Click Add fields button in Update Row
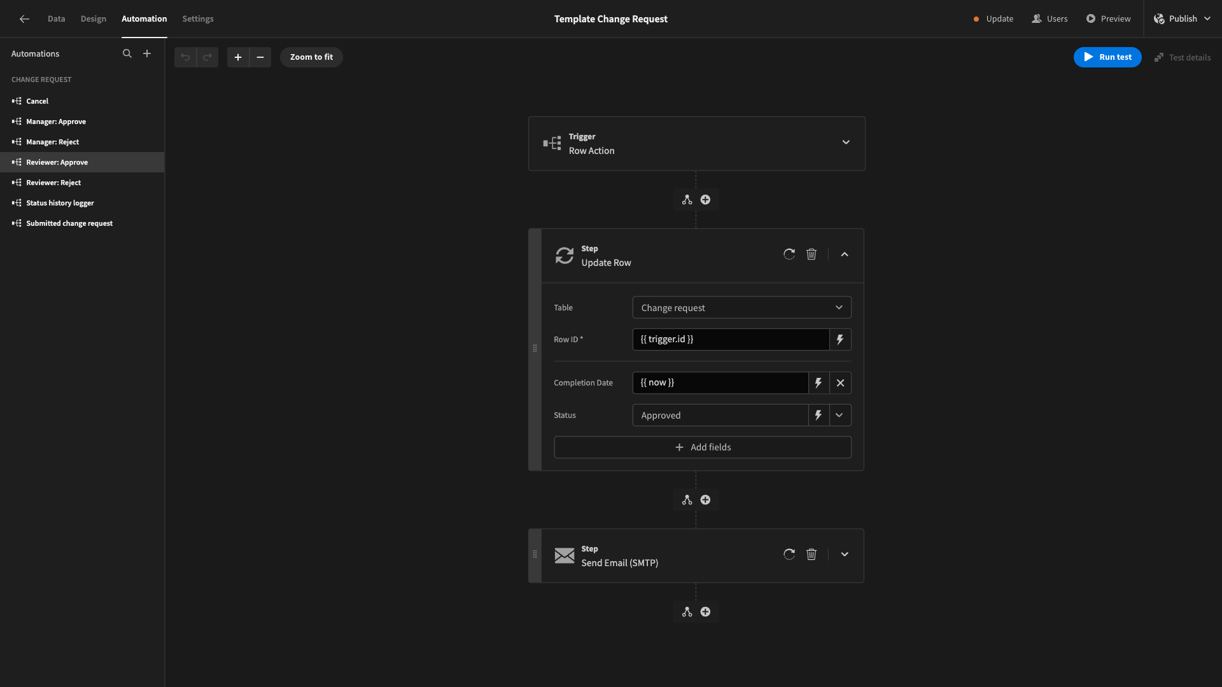The width and height of the screenshot is (1222, 687). [703, 447]
